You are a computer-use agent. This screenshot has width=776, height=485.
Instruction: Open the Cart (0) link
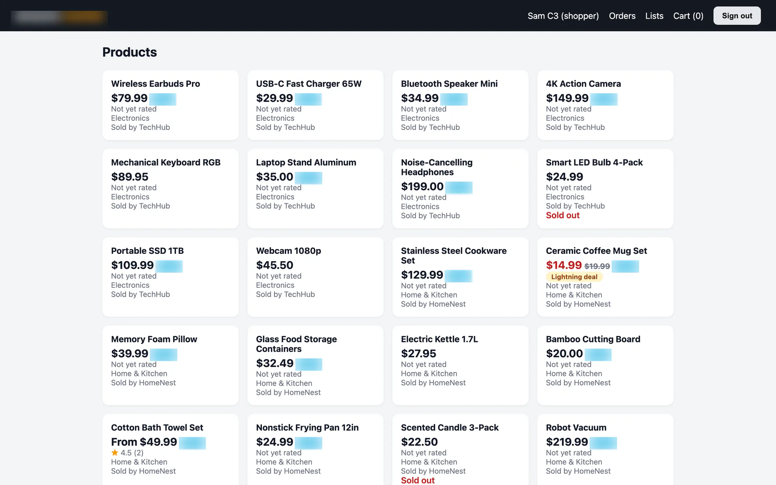688,16
